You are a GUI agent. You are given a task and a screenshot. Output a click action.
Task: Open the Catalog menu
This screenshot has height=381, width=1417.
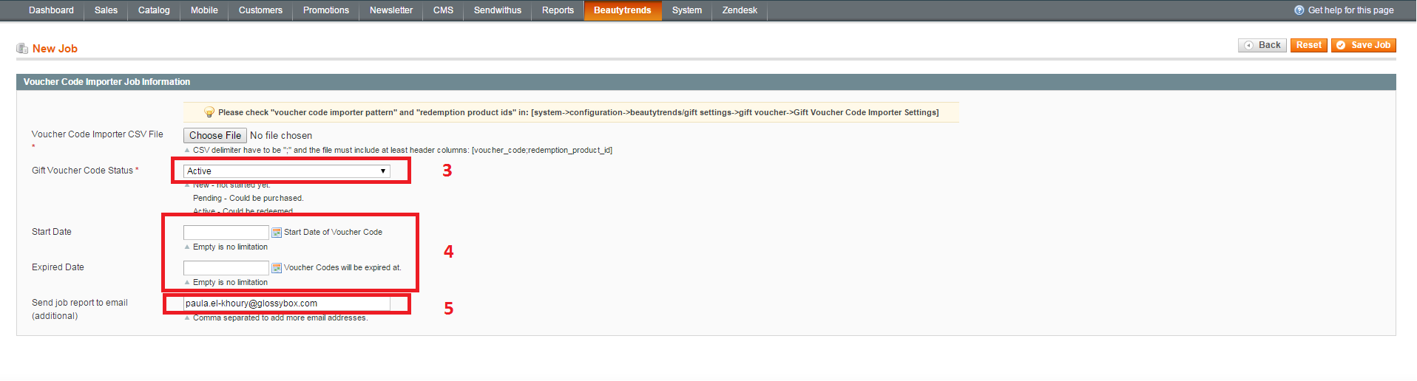click(154, 10)
